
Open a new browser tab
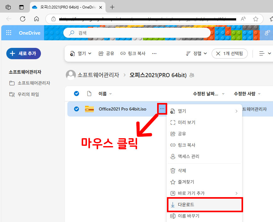point(112,7)
